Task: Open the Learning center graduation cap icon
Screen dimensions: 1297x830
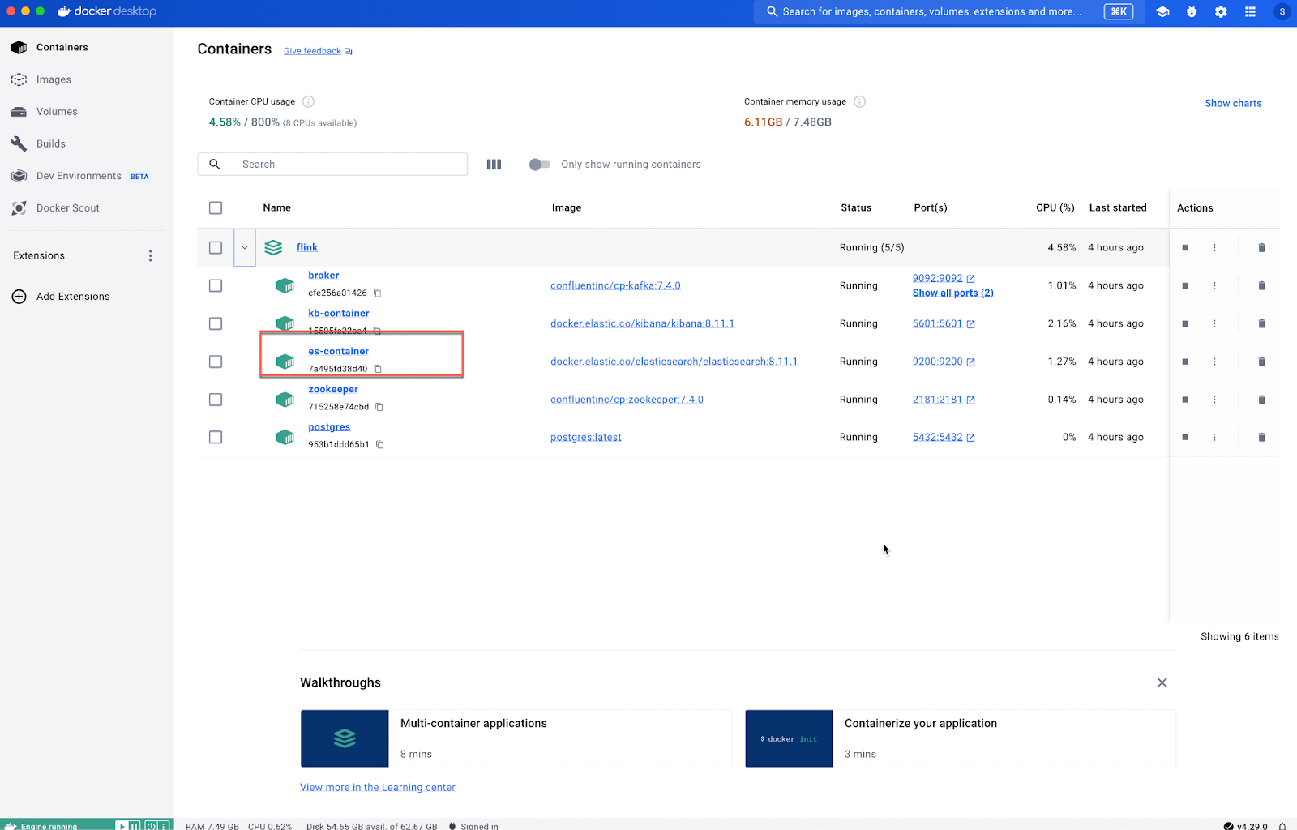Action: 1162,11
